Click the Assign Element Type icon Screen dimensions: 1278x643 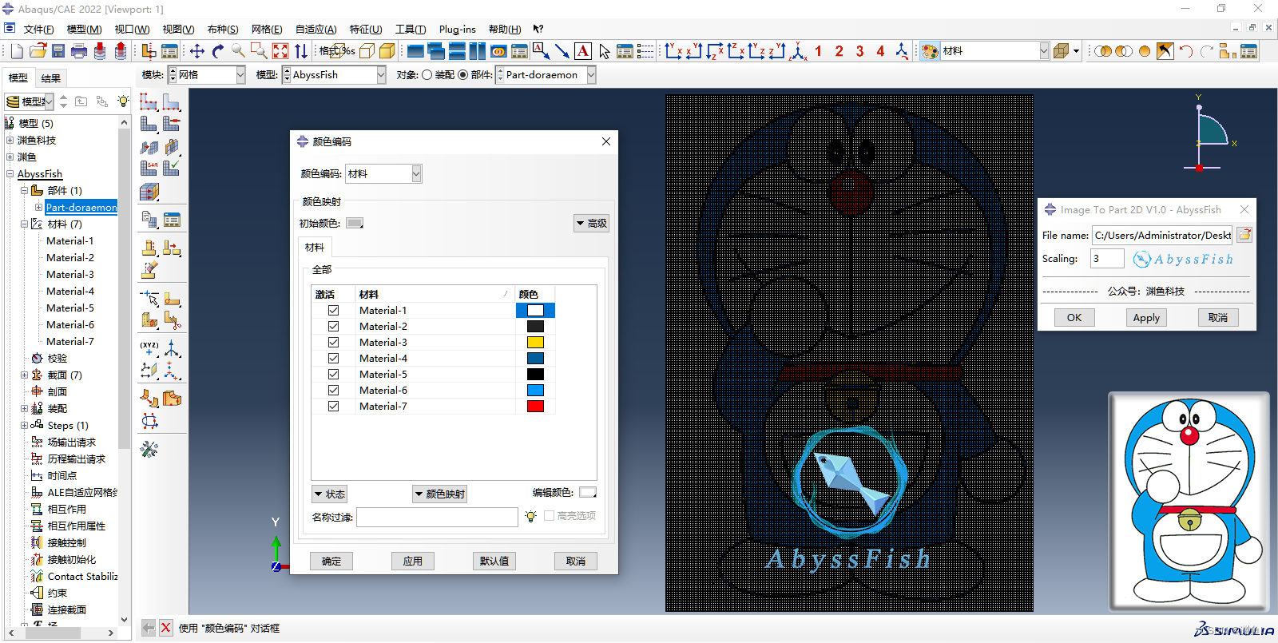coord(149,168)
